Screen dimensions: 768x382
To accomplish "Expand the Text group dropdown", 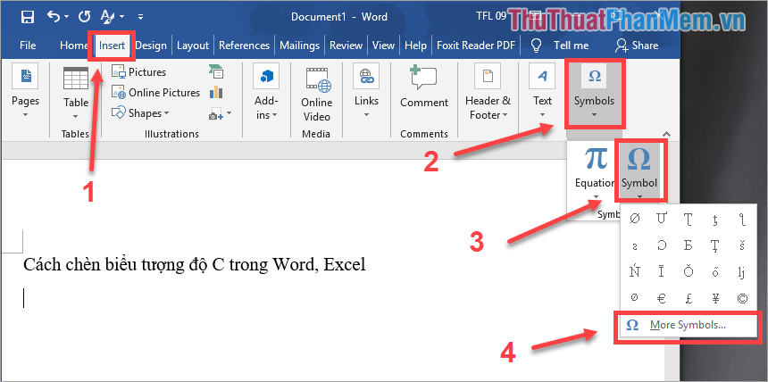I will point(542,92).
